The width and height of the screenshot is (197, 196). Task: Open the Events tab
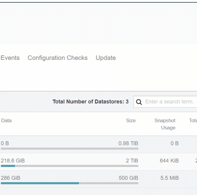point(10,58)
